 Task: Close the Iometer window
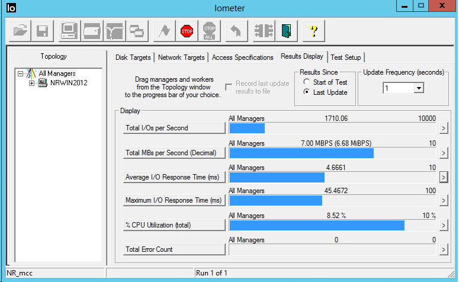(x=442, y=6)
